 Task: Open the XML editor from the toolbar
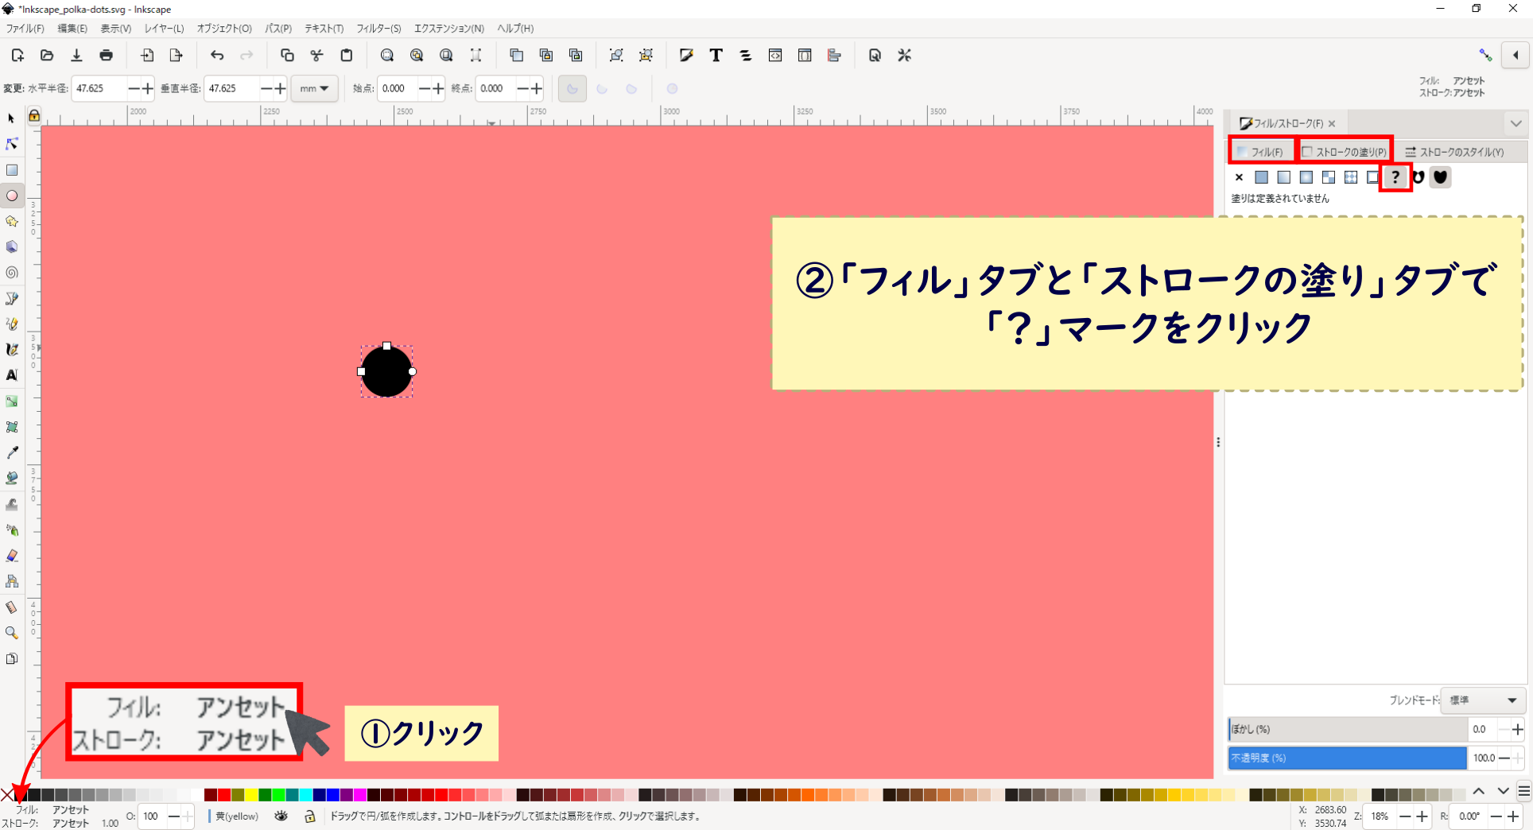coord(774,55)
